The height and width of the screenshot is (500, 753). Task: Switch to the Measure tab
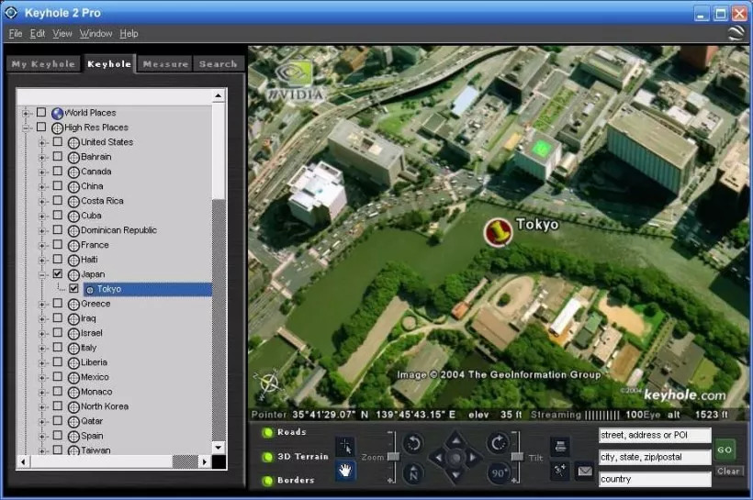(165, 64)
